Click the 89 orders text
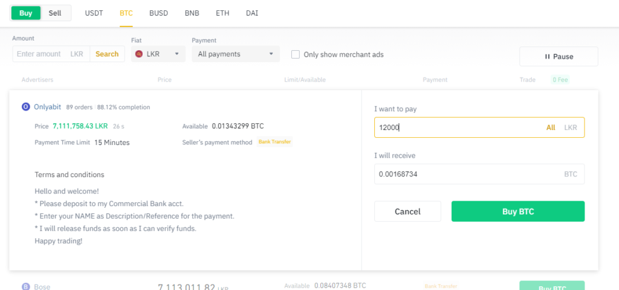This screenshot has width=619, height=290. coord(79,107)
